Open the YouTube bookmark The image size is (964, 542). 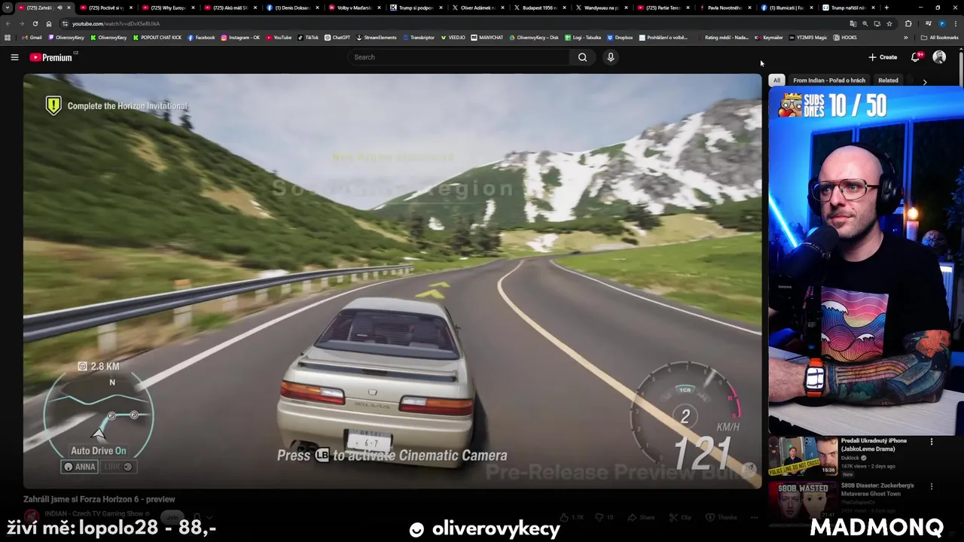pos(279,38)
